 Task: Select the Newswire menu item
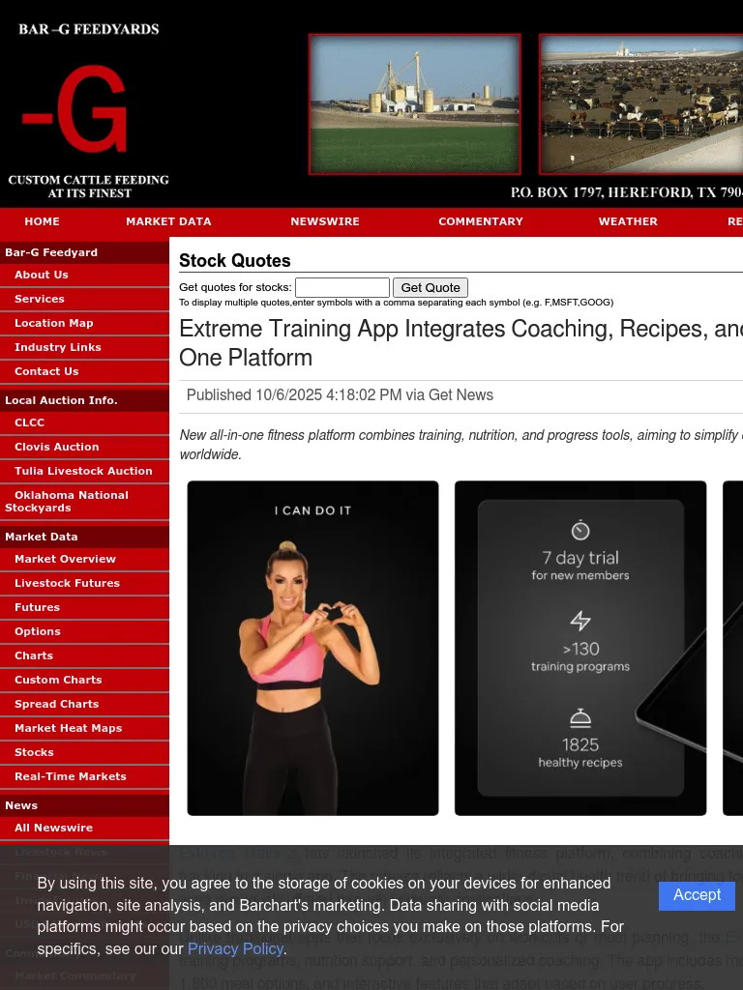coord(325,221)
